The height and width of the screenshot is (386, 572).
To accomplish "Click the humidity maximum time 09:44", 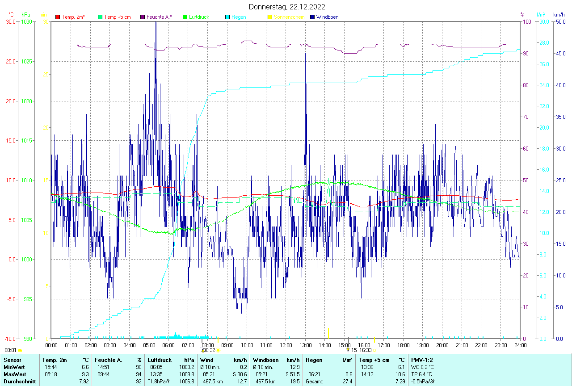I will [104, 374].
